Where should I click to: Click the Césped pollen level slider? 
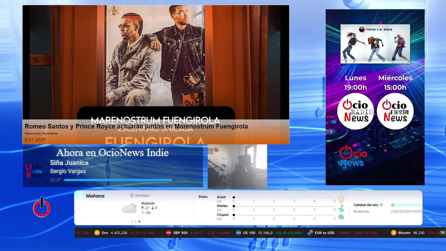click(x=284, y=215)
